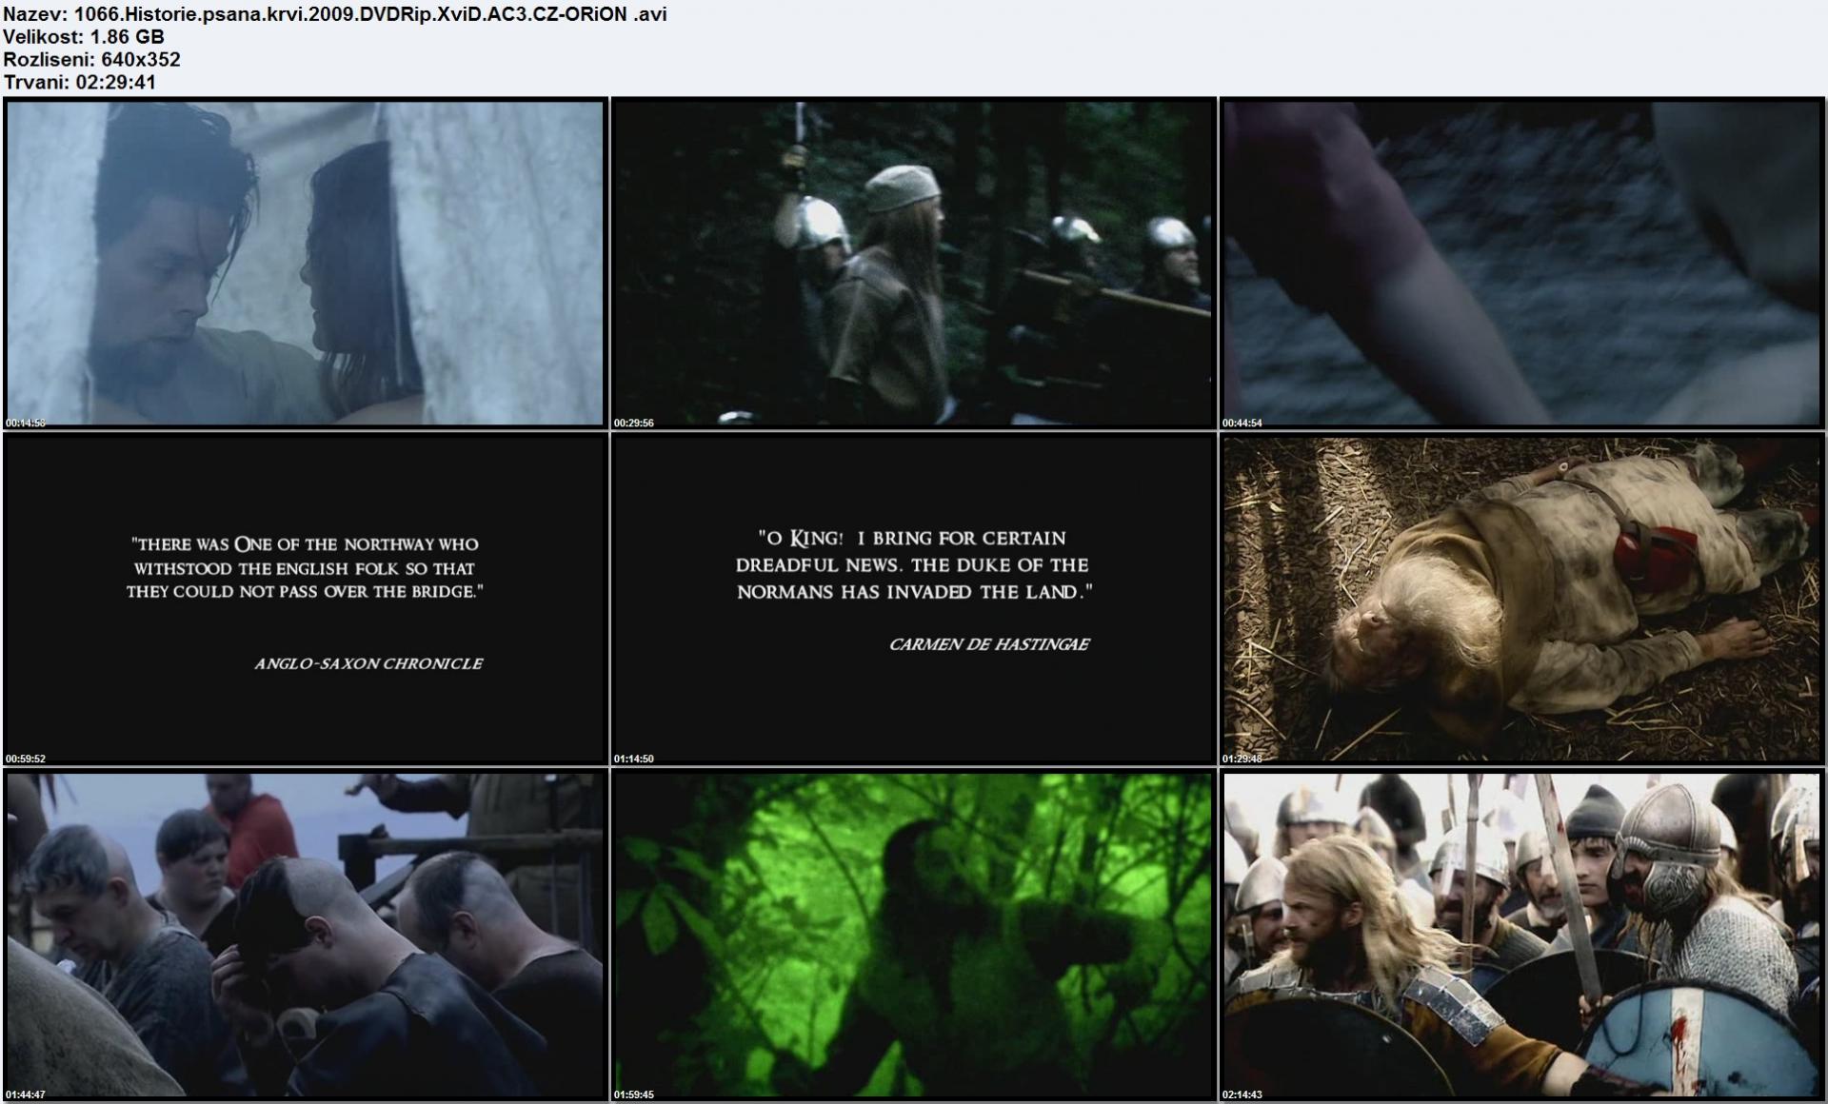The width and height of the screenshot is (1828, 1104).
Task: Select thumbnail with helmeted soldiers in forest
Action: point(913,262)
